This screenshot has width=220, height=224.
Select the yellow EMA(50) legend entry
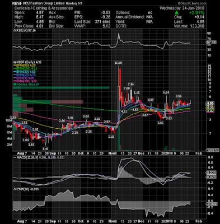coord(25,66)
